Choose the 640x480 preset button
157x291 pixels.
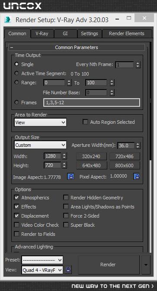tap(91, 165)
